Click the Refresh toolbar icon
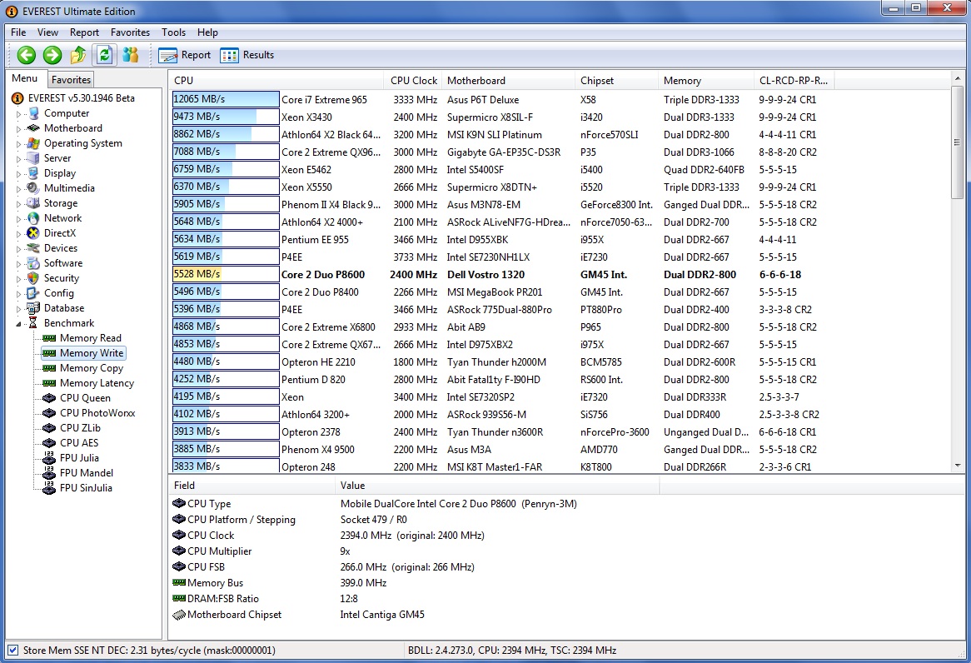The height and width of the screenshot is (663, 971). 104,55
